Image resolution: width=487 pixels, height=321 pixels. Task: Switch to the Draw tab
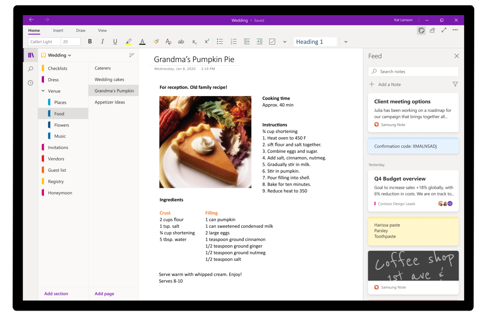click(x=81, y=30)
